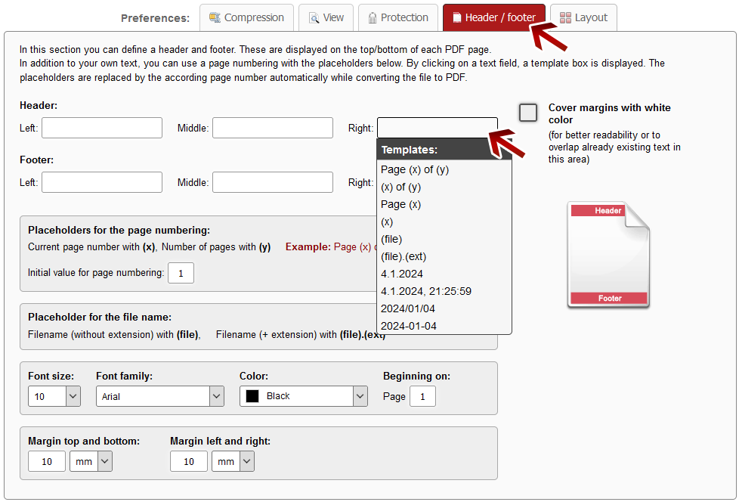Pick the '2024-01-04' date template

tap(409, 326)
